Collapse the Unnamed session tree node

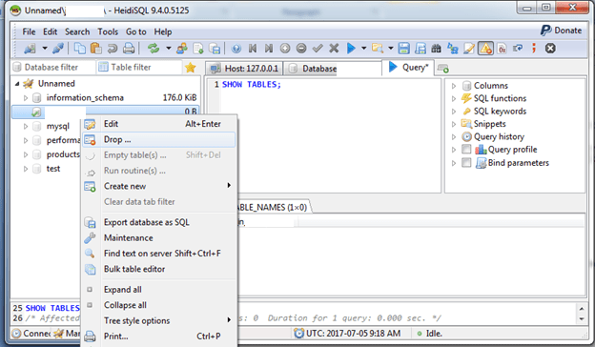(x=17, y=84)
